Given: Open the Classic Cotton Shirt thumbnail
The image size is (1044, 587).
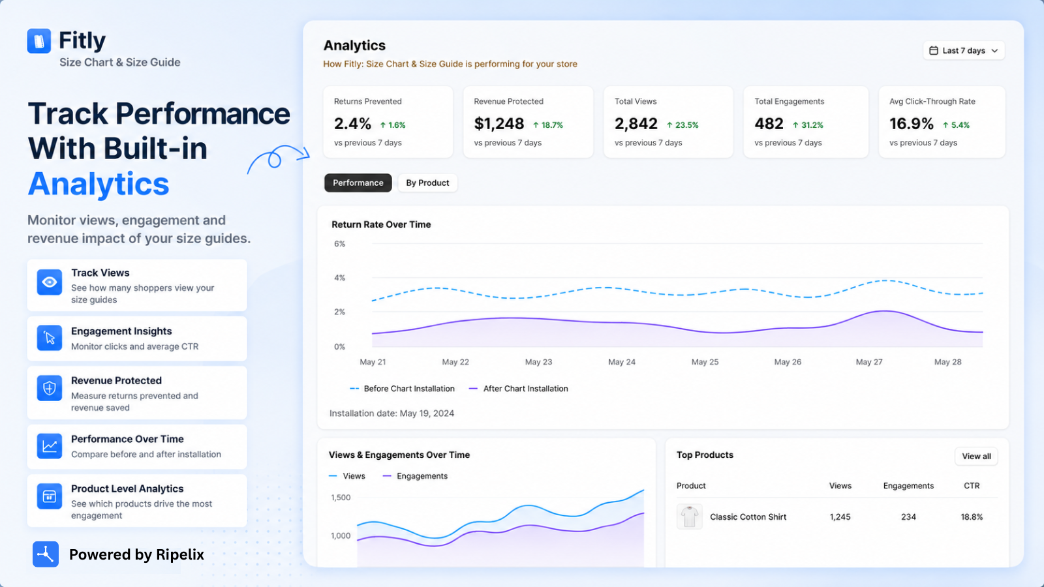Looking at the screenshot, I should pos(690,517).
